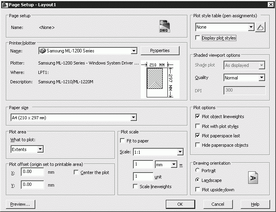
Task: Click the X plot offset input field
Action: pos(32,172)
